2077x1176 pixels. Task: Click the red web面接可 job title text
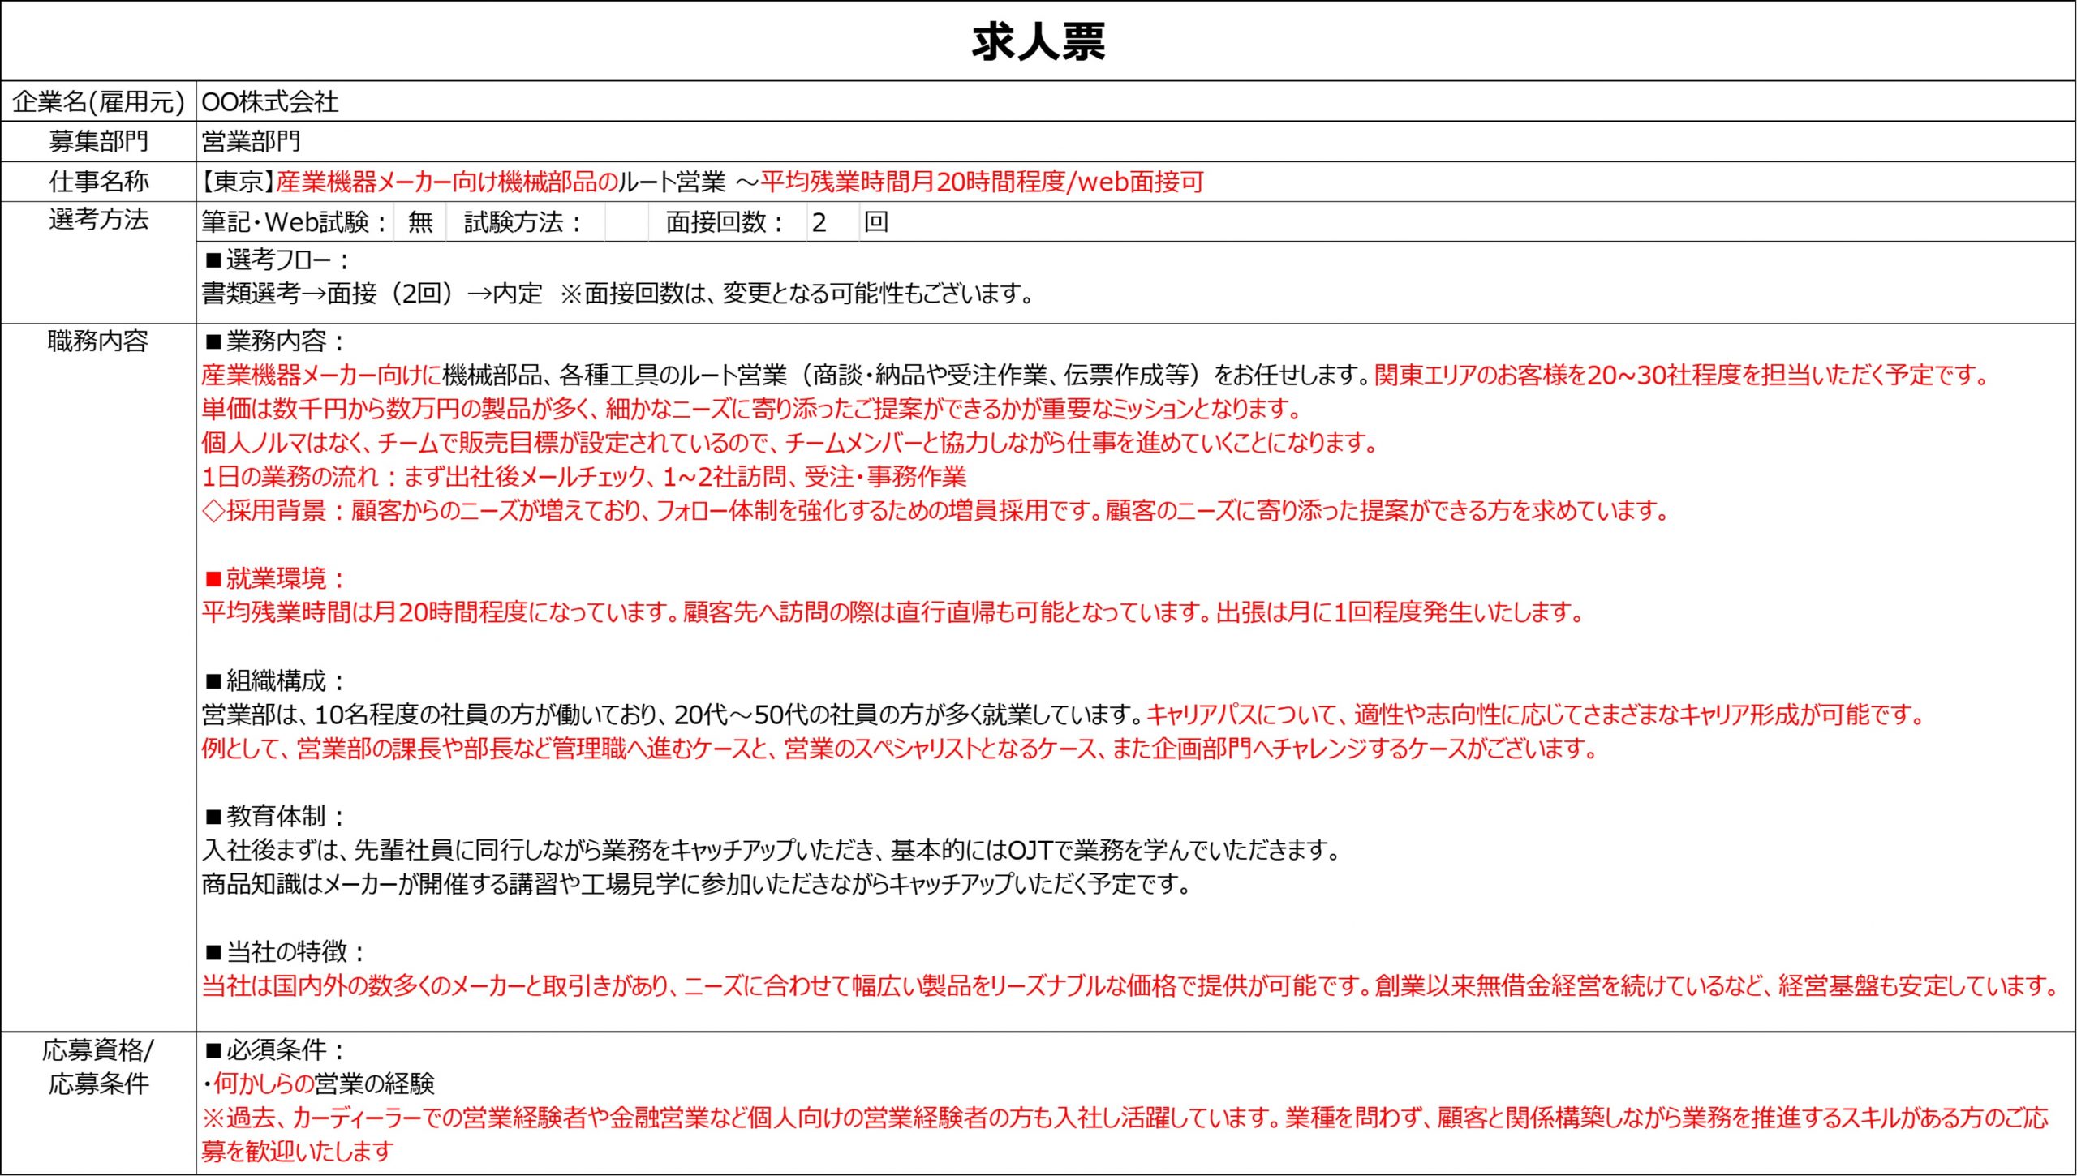[x=1140, y=182]
